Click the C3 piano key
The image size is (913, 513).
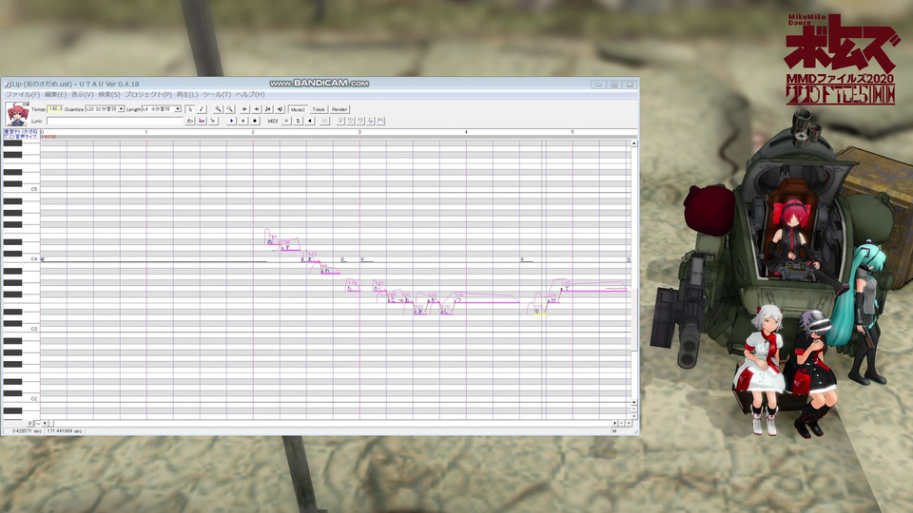coord(22,330)
